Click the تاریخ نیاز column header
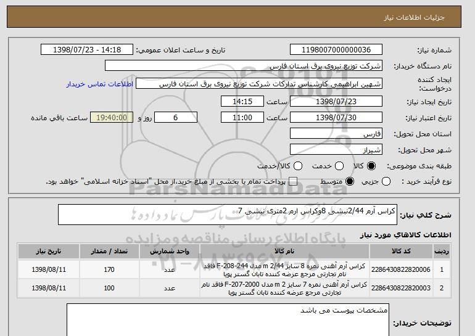 pyautogui.click(x=49, y=252)
